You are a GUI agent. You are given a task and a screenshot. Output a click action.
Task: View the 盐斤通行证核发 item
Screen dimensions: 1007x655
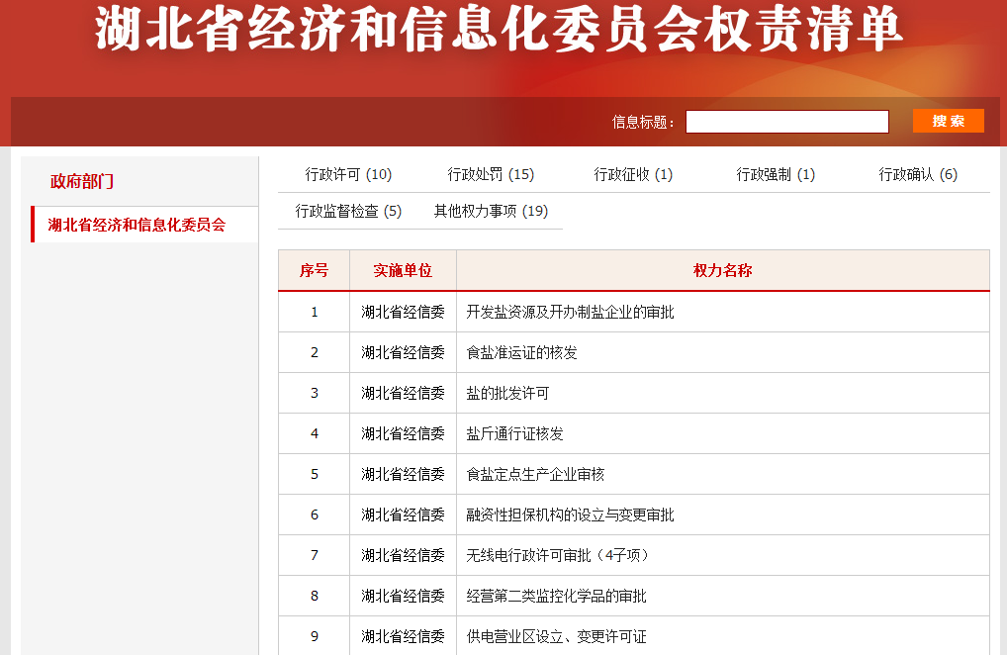click(x=514, y=433)
